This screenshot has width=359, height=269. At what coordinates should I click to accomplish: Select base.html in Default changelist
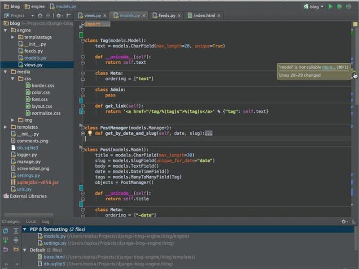click(116, 257)
